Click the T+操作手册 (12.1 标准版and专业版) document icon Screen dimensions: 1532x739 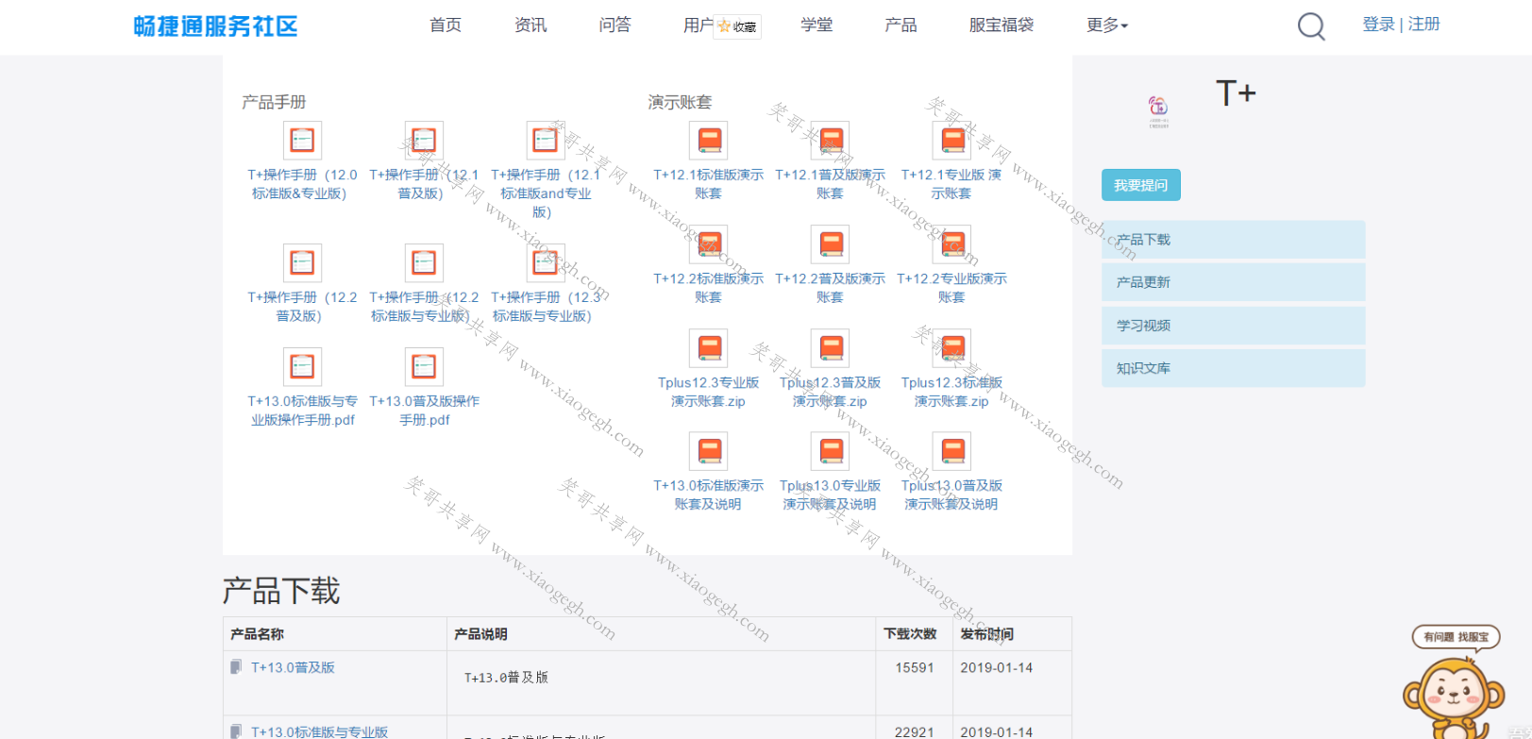[546, 141]
